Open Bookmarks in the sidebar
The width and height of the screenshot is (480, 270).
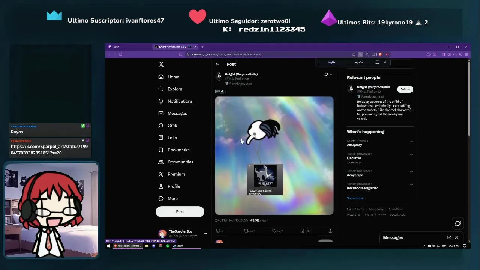point(174,150)
